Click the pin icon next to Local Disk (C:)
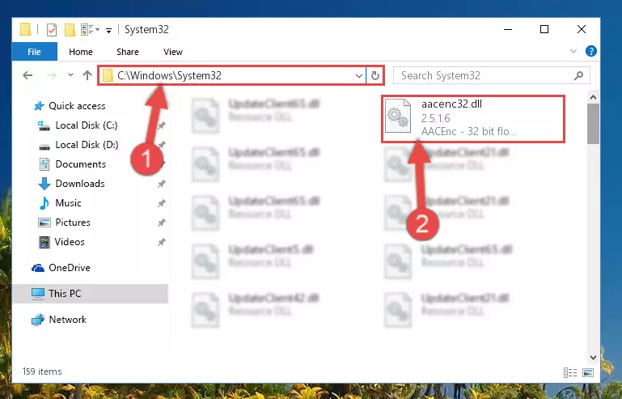622x399 pixels. point(162,125)
